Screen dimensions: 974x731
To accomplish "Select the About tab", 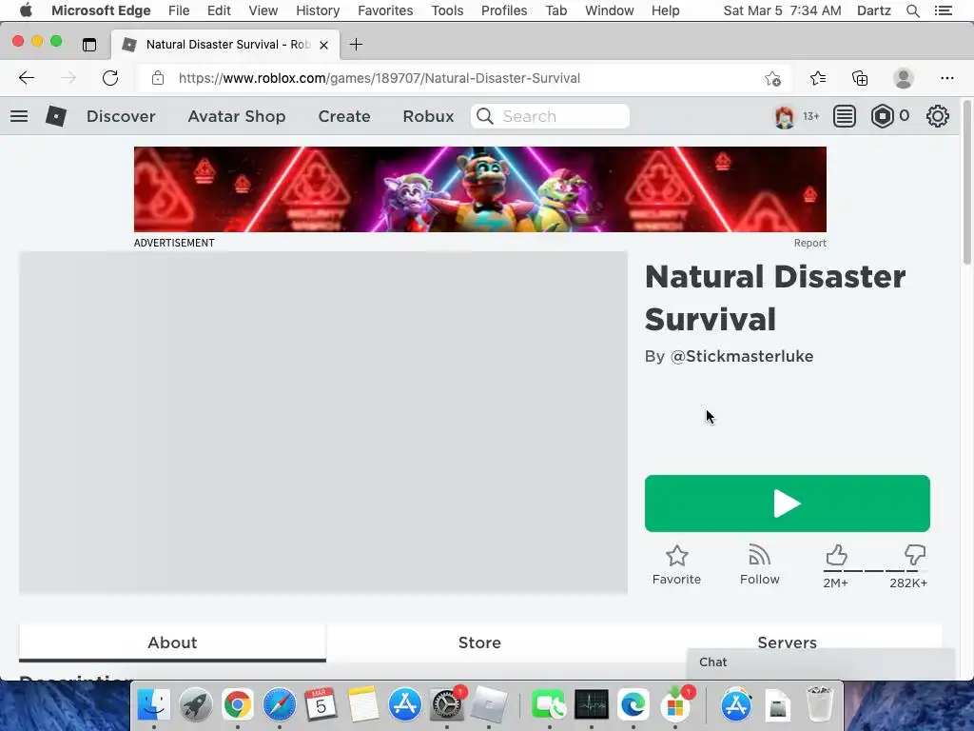I will [172, 642].
